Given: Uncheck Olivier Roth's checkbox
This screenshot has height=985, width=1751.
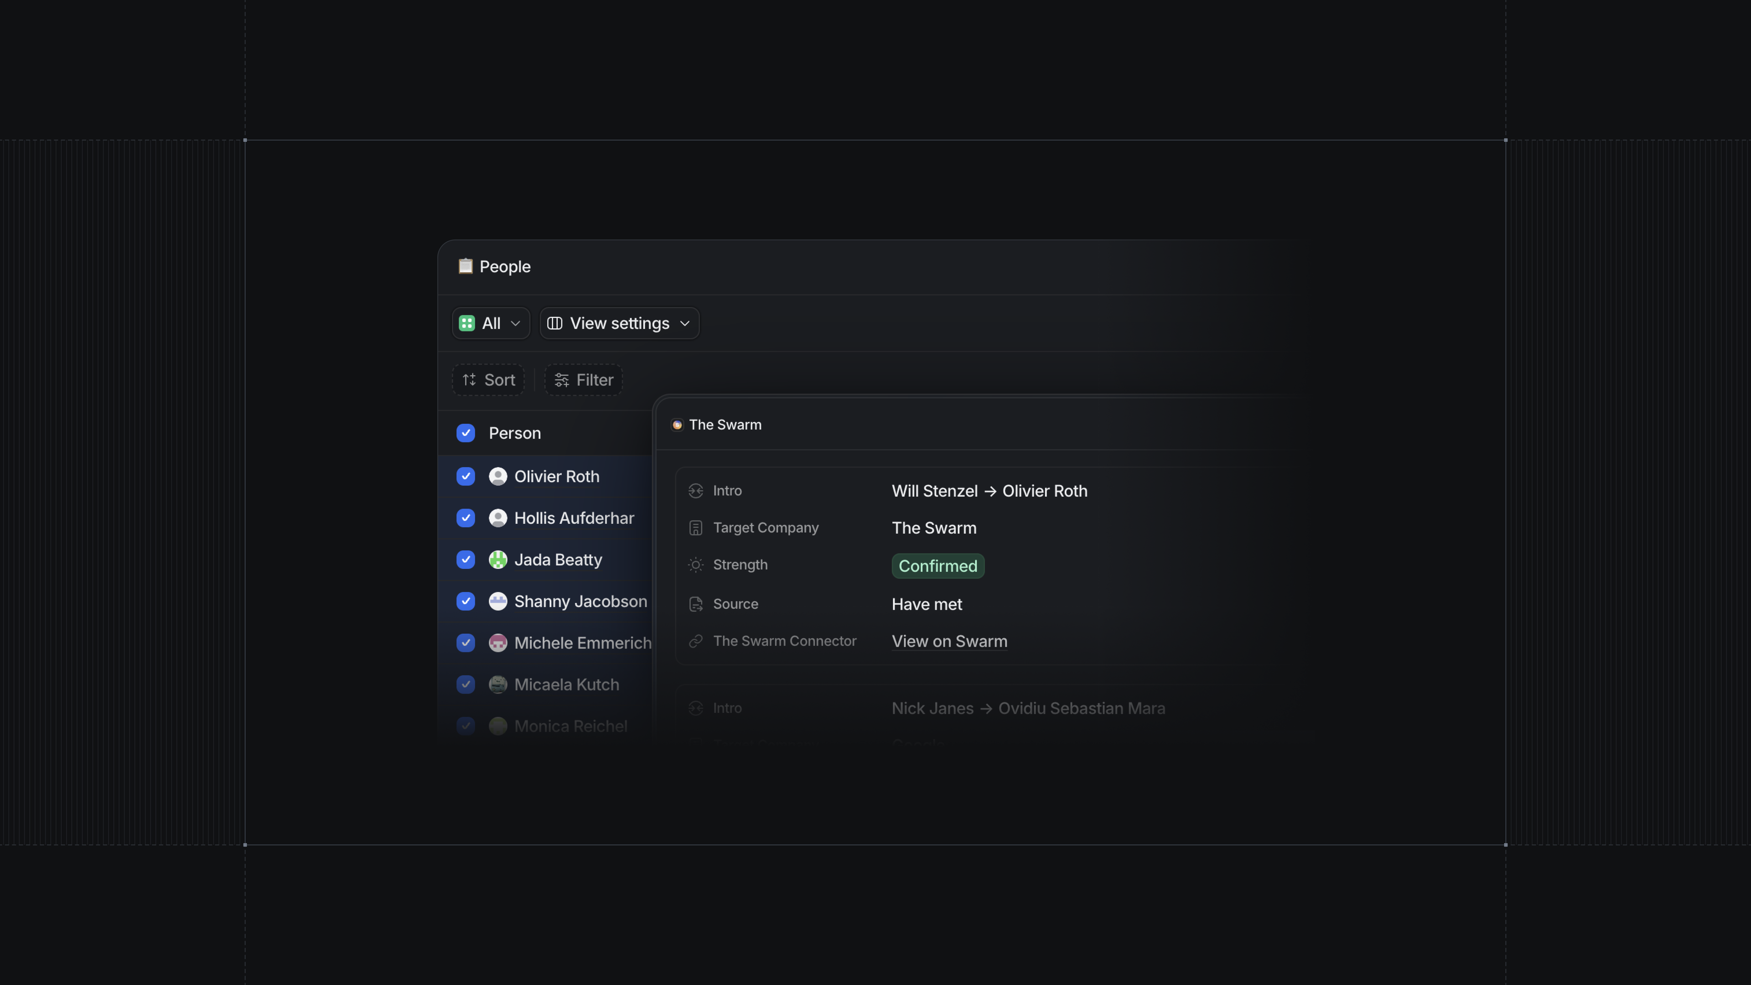Looking at the screenshot, I should coord(466,477).
